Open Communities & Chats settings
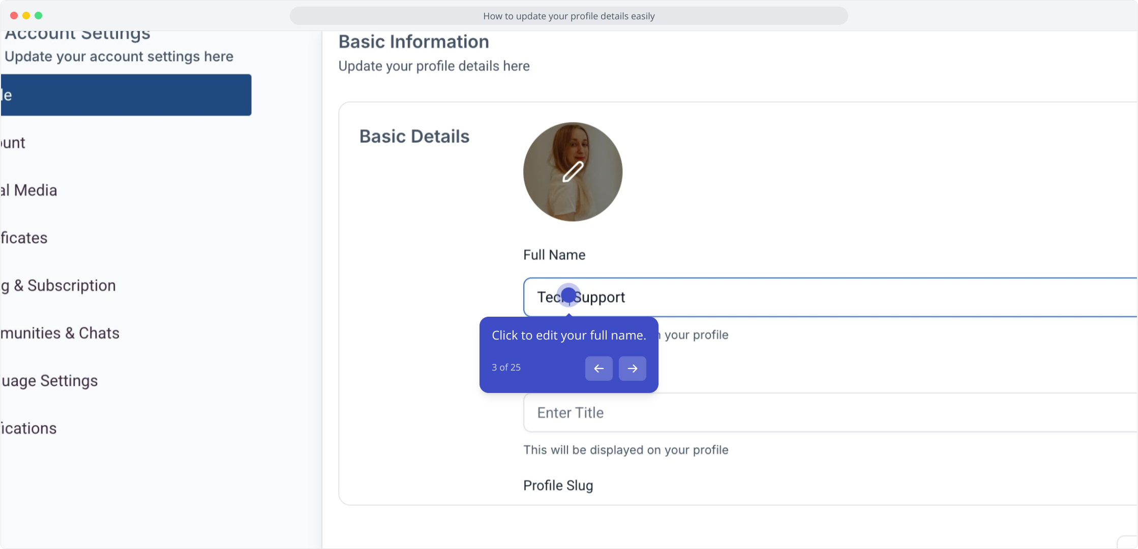 [x=60, y=333]
